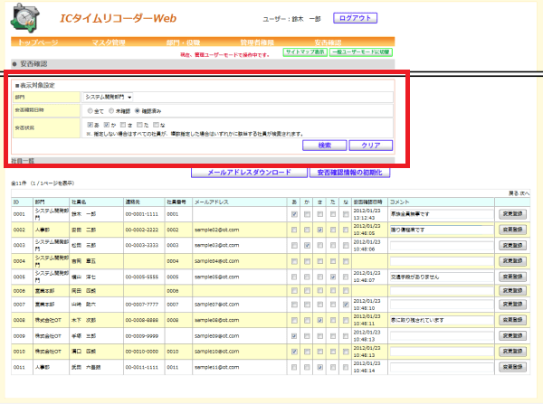Click the 戻る pager link

(x=513, y=193)
